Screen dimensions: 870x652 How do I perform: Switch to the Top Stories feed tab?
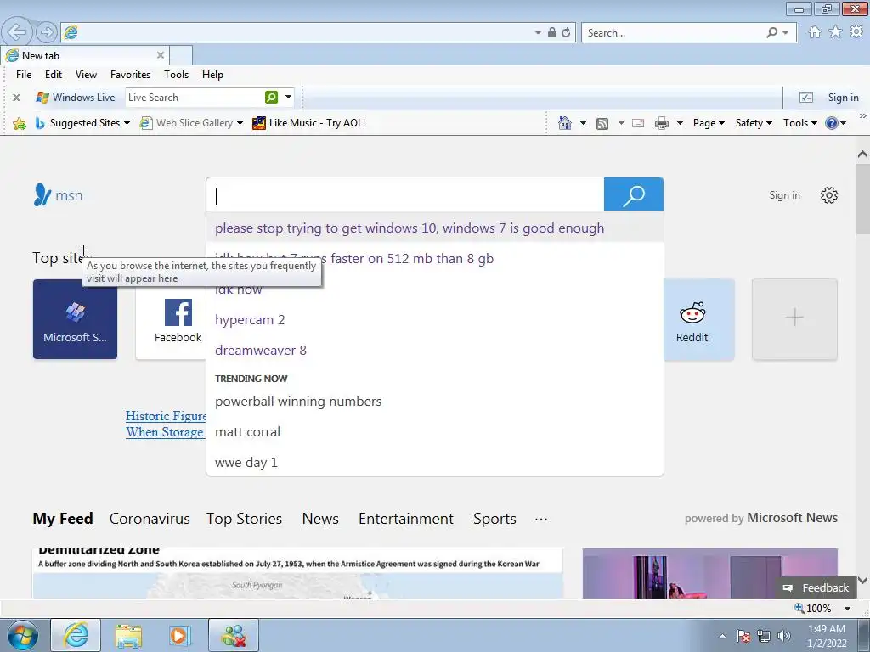244,519
